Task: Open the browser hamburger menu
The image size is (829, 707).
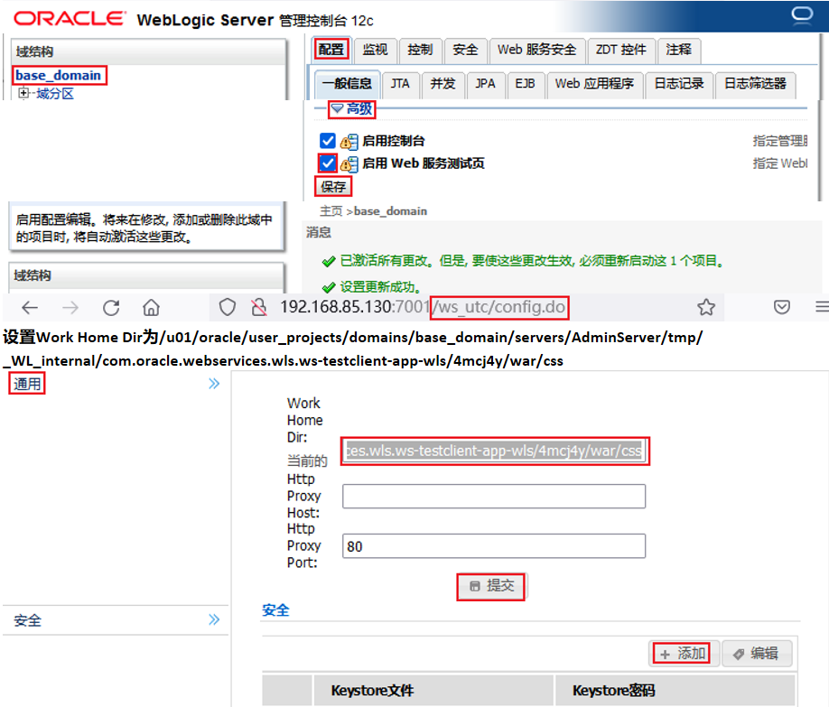Action: [822, 307]
